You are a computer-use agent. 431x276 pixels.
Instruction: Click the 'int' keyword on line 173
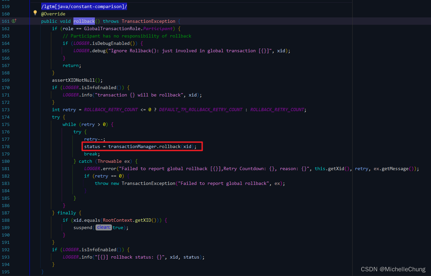point(56,110)
